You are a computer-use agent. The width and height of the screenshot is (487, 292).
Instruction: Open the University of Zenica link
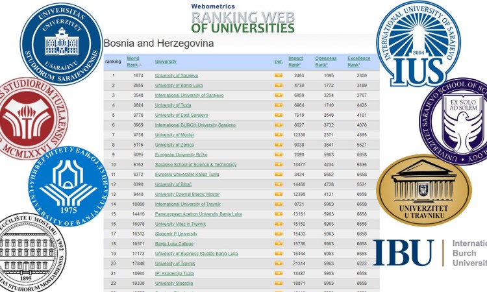pyautogui.click(x=174, y=145)
